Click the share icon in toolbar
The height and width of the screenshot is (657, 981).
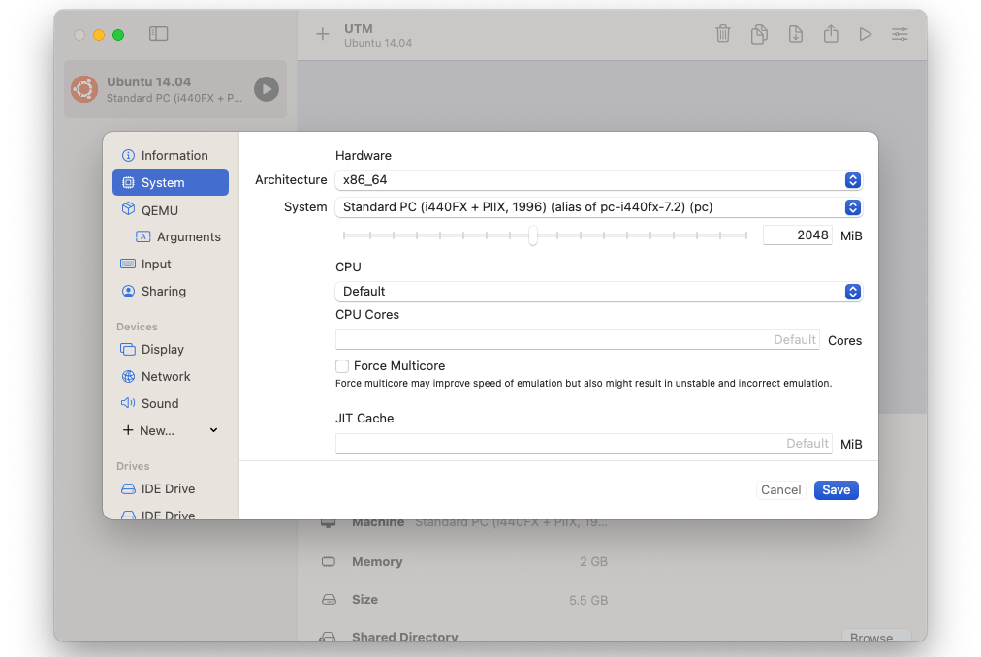(831, 34)
